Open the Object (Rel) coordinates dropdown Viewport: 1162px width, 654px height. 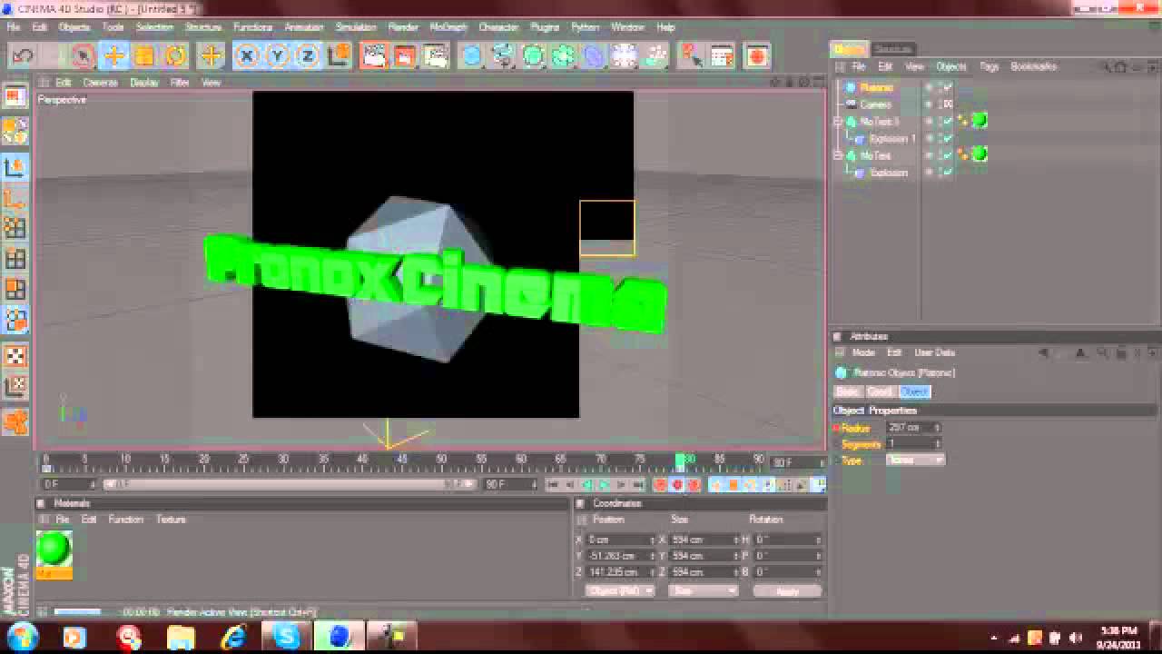pos(620,590)
